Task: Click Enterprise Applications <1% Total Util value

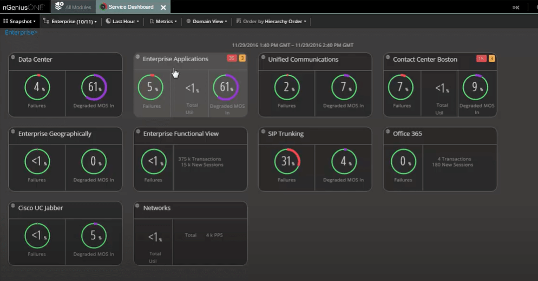Action: tap(192, 88)
